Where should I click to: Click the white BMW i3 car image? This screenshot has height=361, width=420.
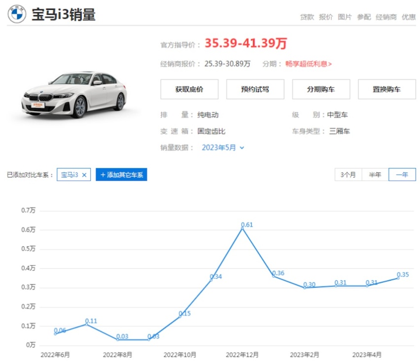click(x=74, y=95)
